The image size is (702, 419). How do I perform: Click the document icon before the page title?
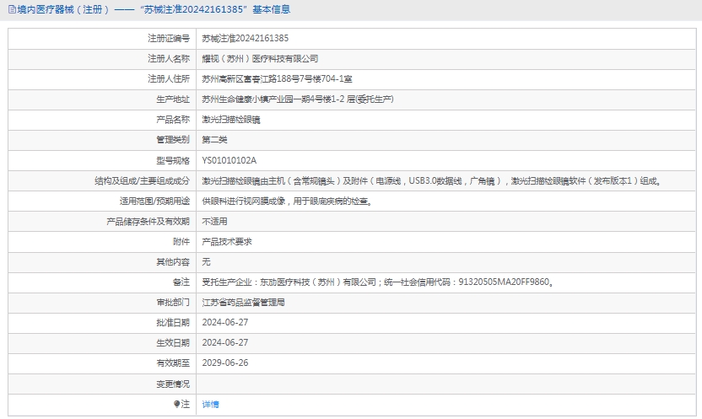9,10
